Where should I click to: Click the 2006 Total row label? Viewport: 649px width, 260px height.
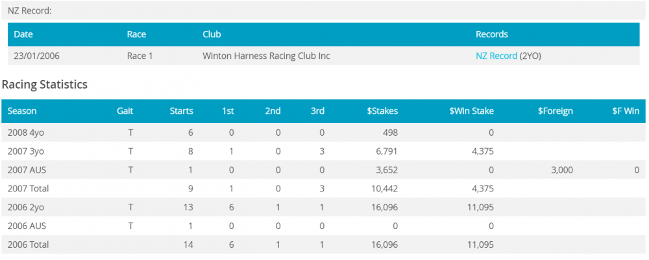pyautogui.click(x=28, y=244)
